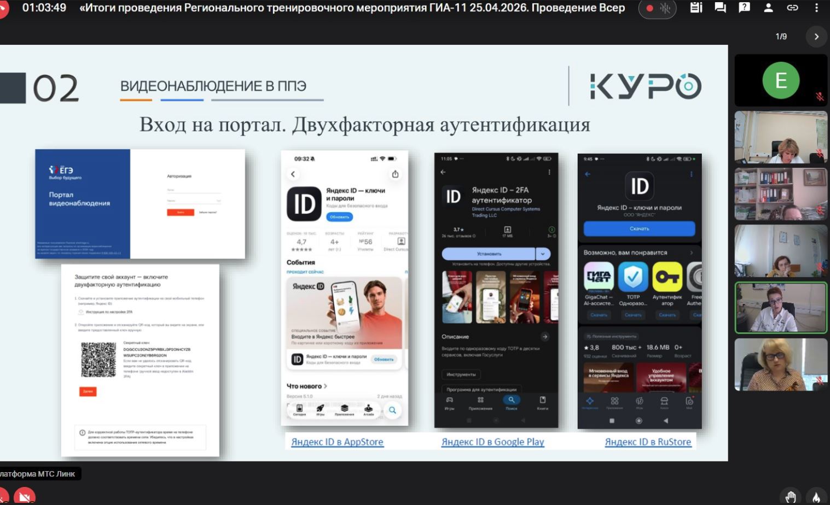Click the share icon in AppStore screenshot

click(395, 174)
